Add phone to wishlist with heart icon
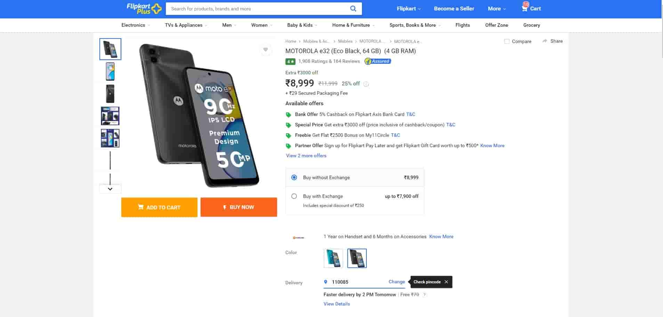 (266, 50)
